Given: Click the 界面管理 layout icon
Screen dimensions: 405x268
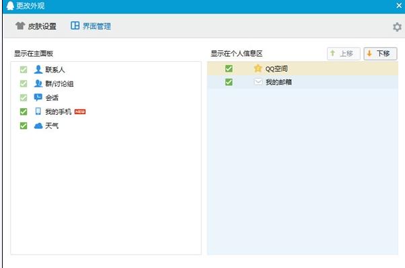Looking at the screenshot, I should 75,26.
